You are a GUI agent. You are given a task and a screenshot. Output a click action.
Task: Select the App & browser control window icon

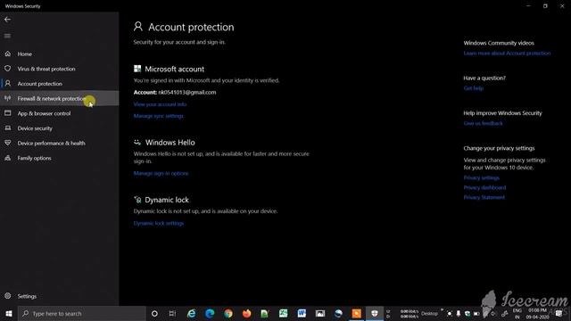coord(8,113)
